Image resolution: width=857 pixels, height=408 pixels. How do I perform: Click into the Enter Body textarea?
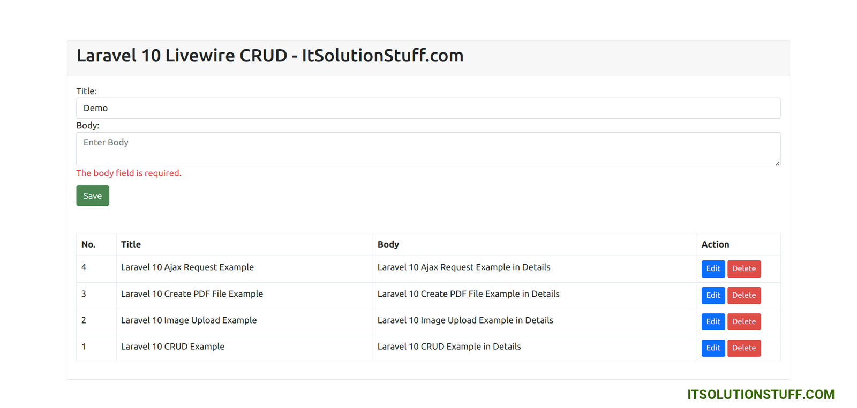coord(427,149)
